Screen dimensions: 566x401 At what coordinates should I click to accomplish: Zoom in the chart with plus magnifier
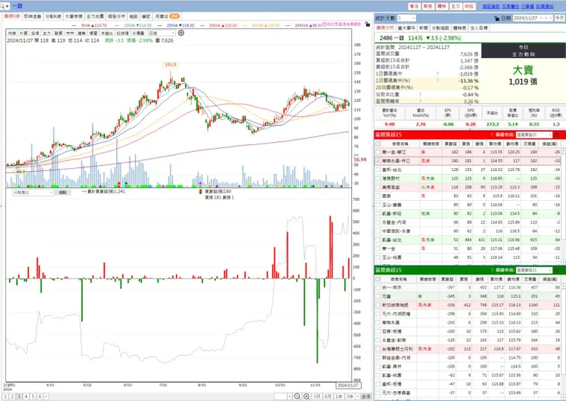click(x=307, y=396)
